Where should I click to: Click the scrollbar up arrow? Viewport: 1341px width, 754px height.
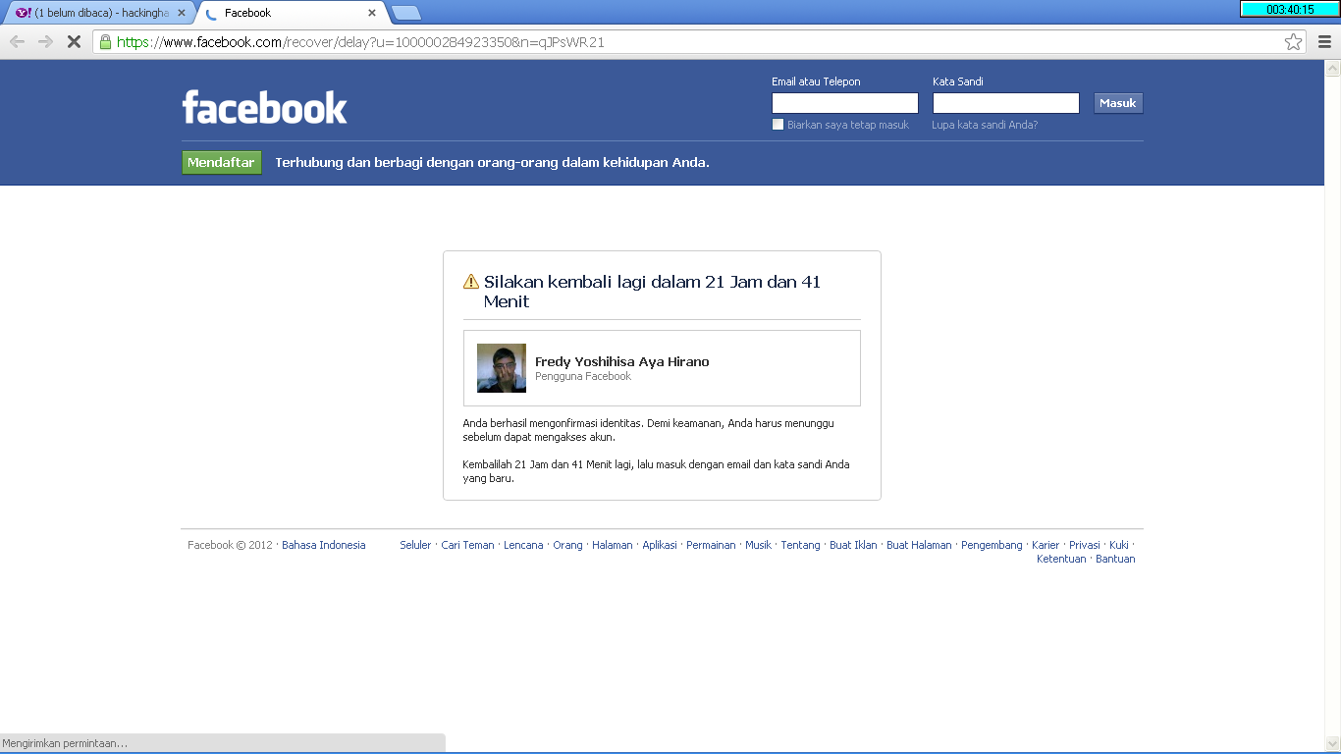click(1332, 69)
